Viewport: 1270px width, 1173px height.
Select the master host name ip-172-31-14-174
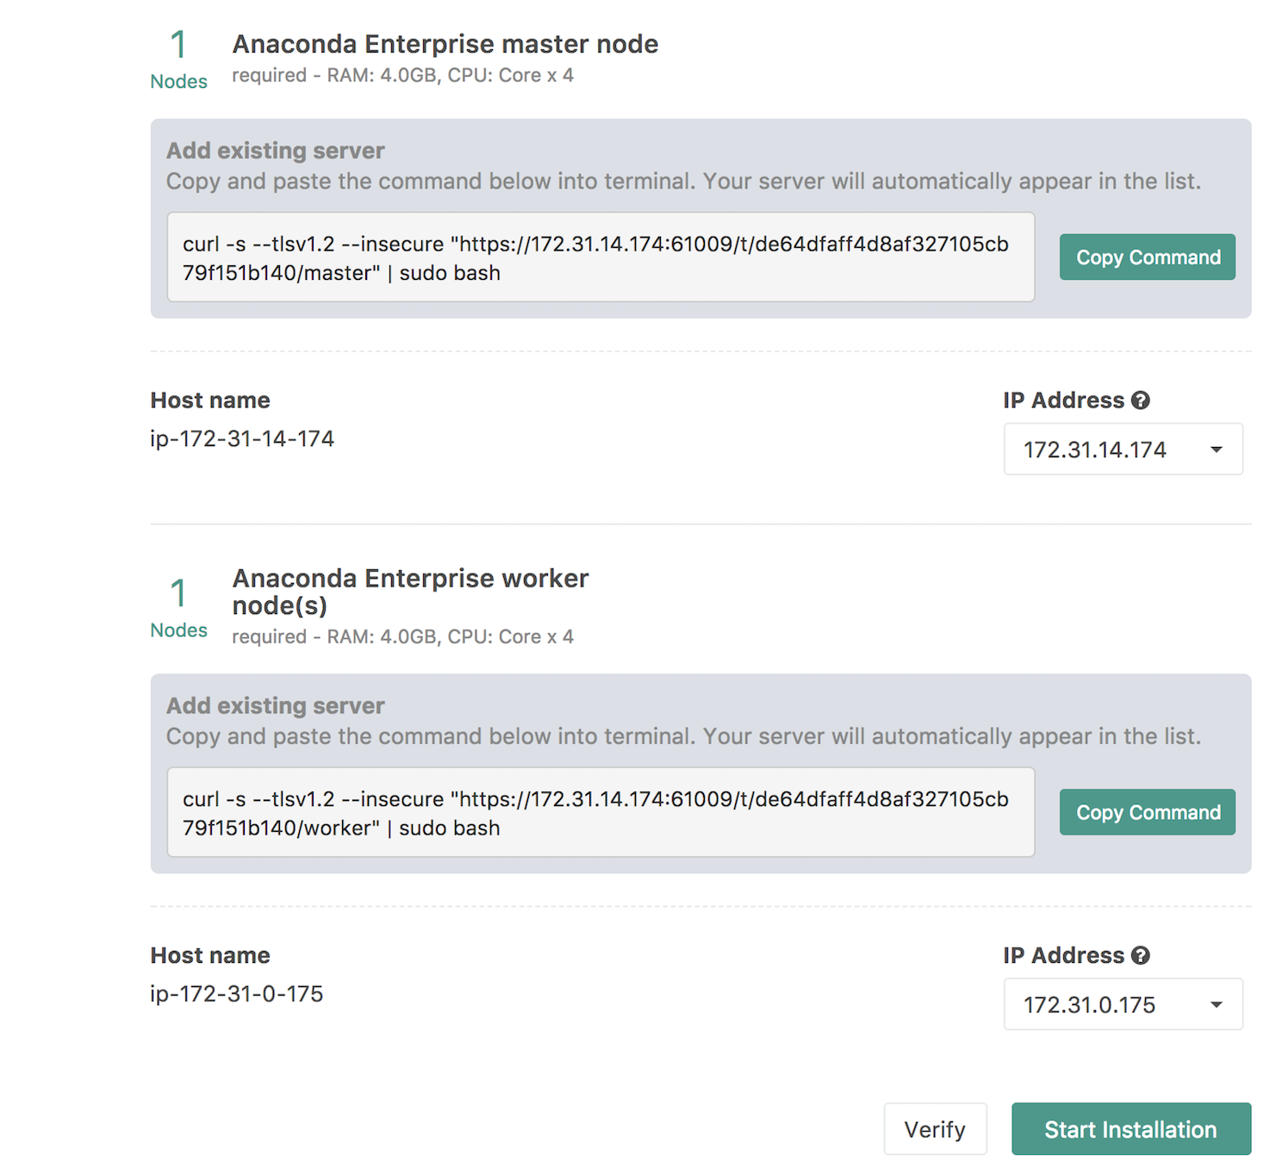click(242, 439)
